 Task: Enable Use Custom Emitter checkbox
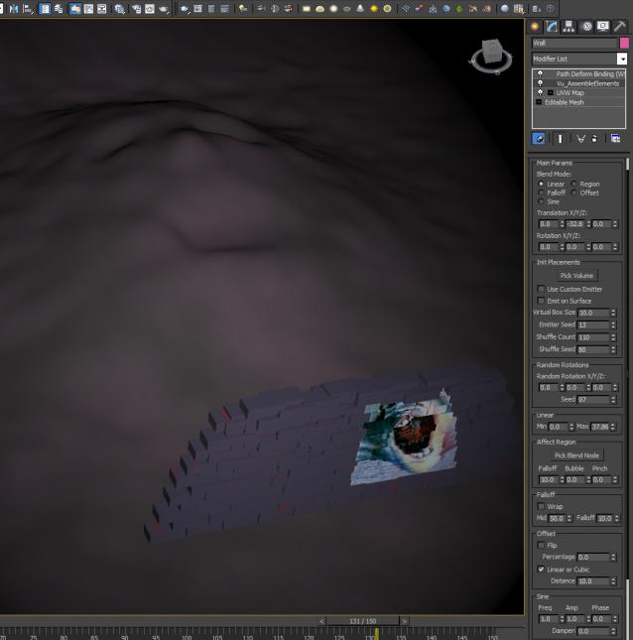point(542,289)
